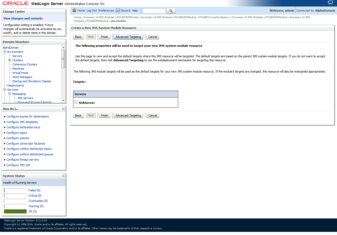Select Deployments in the domain tree
This screenshot has height=235, width=337.
click(16, 85)
